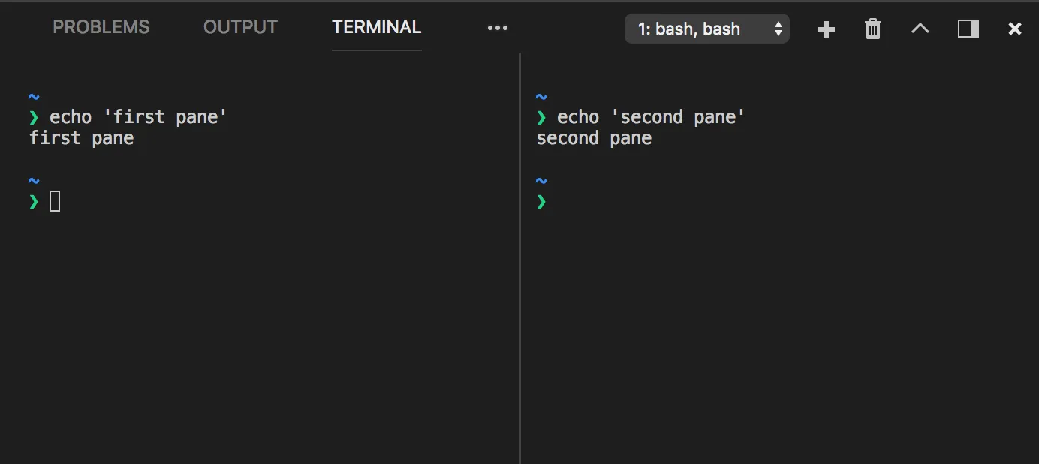
Task: Maximize panel with the up chevron
Action: click(920, 29)
